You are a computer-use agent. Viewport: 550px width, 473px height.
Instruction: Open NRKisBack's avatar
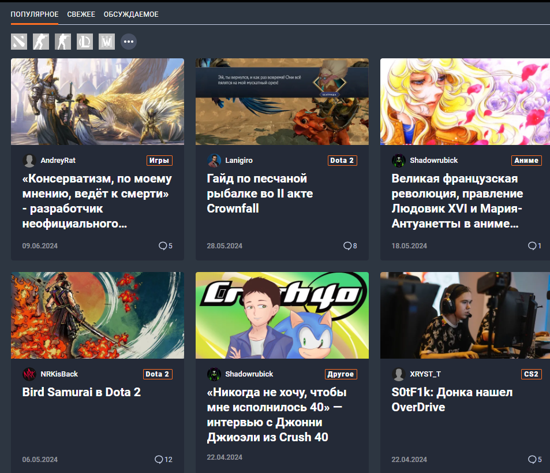(x=29, y=374)
